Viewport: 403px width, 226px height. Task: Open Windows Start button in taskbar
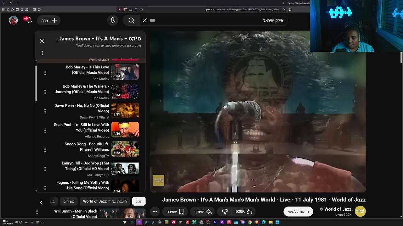(277, 222)
